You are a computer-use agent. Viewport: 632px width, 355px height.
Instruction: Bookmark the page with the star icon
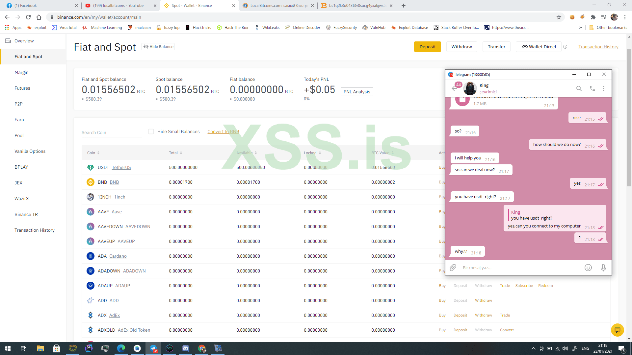(x=559, y=17)
